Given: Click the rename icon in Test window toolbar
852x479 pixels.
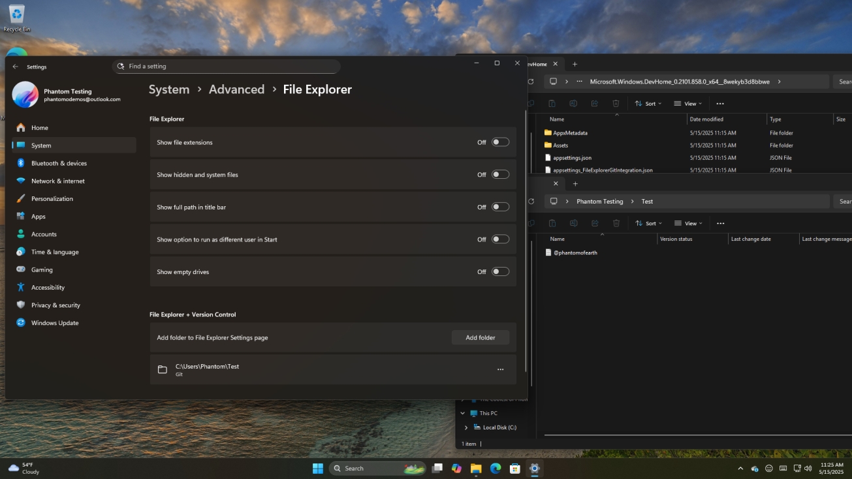Looking at the screenshot, I should [x=573, y=223].
